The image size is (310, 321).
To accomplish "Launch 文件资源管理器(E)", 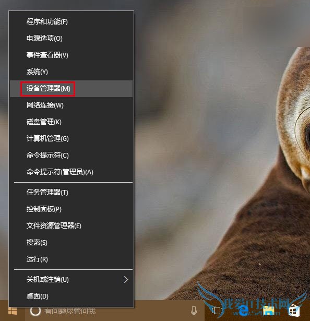I will click(71, 226).
